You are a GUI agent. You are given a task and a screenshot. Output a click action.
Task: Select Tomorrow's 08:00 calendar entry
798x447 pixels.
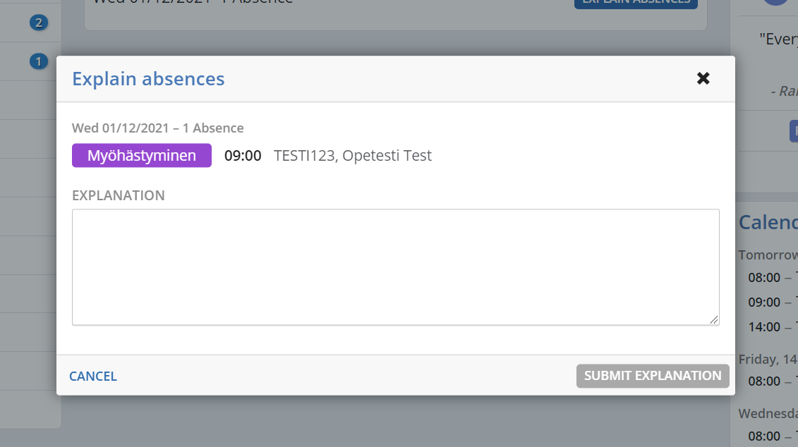pyautogui.click(x=765, y=278)
